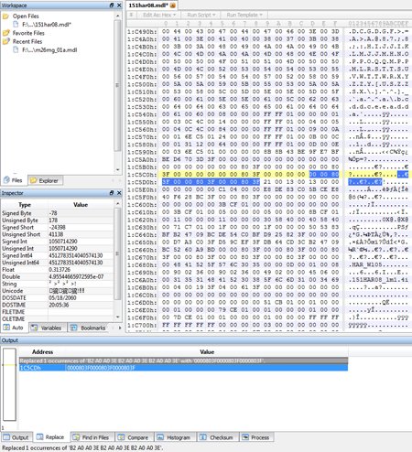Image resolution: width=412 pixels, height=452 pixels.
Task: Select the Unsigned Int64 row
Action: pyautogui.click(x=58, y=263)
